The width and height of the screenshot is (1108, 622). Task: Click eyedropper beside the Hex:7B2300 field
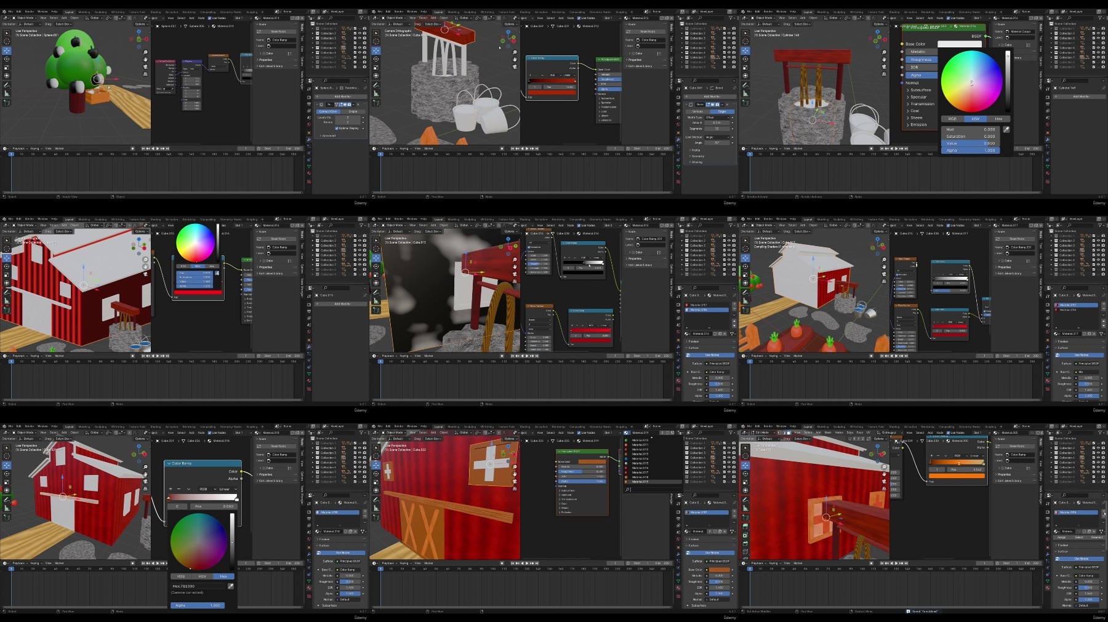click(231, 586)
